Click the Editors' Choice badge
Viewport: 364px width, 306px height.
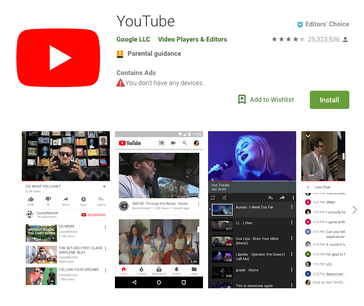click(x=323, y=24)
